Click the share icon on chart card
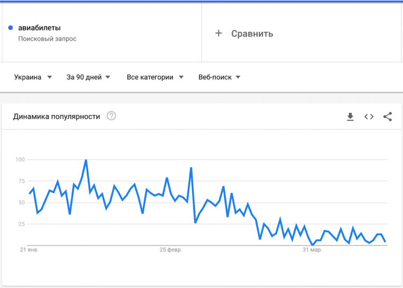 (387, 117)
